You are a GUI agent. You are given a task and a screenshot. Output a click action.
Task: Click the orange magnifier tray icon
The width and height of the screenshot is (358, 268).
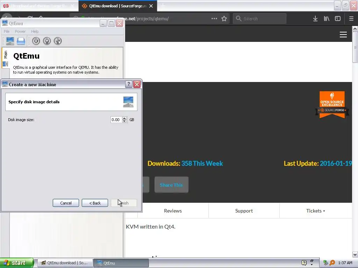(x=332, y=263)
